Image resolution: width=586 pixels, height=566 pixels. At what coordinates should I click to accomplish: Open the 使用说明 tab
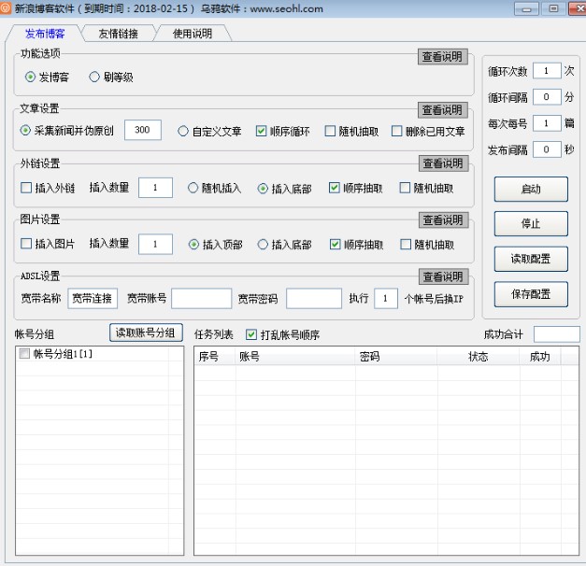192,34
